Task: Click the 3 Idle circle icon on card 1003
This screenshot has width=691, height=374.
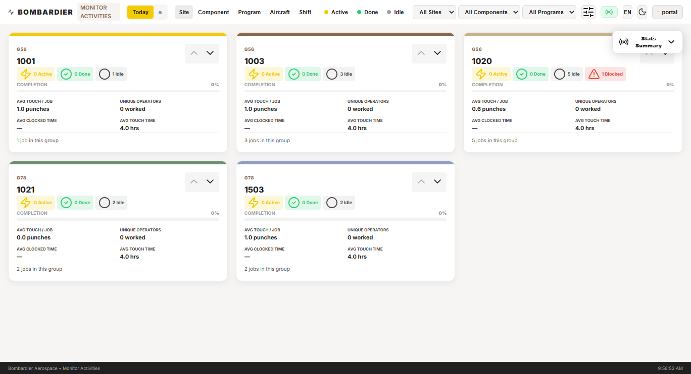Action: tap(331, 74)
